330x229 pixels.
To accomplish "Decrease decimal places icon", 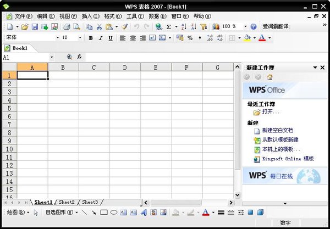I will 219,38.
